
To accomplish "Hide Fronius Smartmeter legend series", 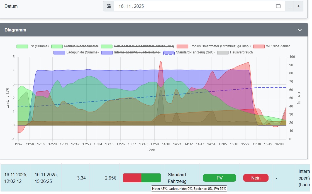I will pos(214,46).
